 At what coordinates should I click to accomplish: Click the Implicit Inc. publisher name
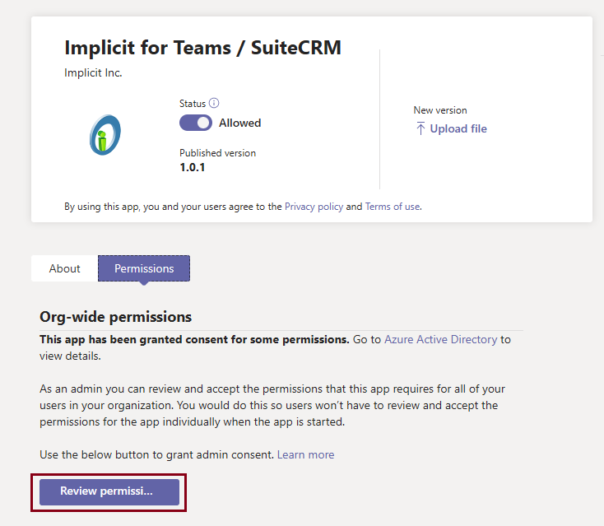tap(93, 72)
